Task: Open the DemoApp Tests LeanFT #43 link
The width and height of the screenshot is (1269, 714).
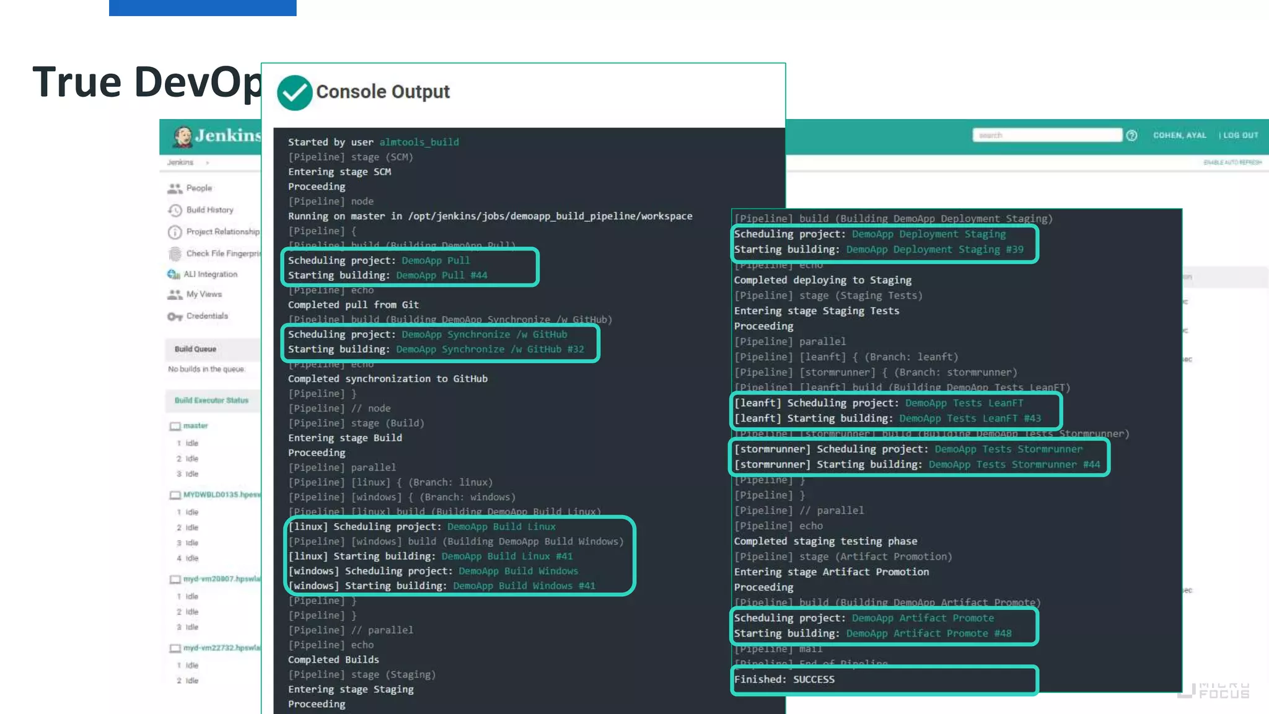Action: pyautogui.click(x=970, y=418)
